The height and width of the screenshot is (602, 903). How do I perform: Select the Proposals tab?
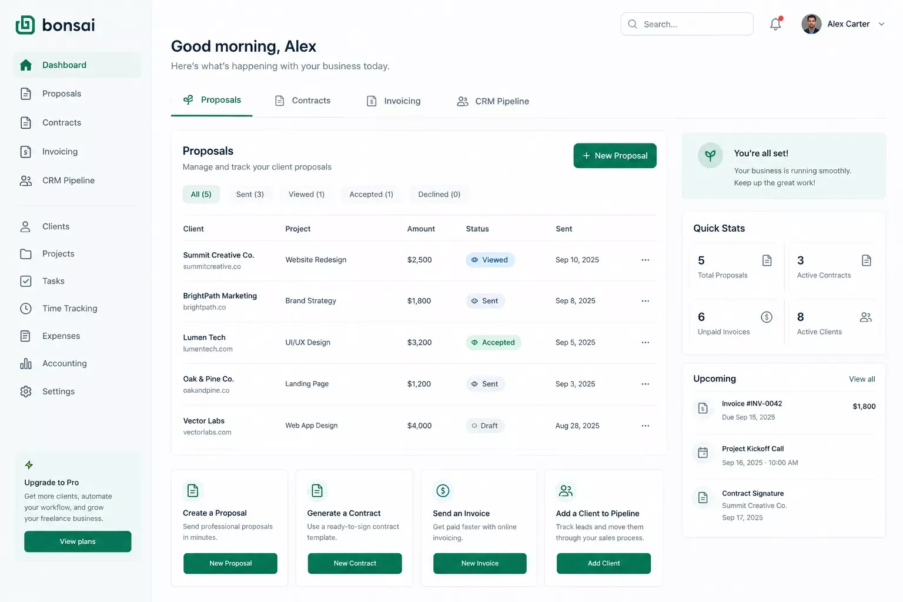[212, 101]
